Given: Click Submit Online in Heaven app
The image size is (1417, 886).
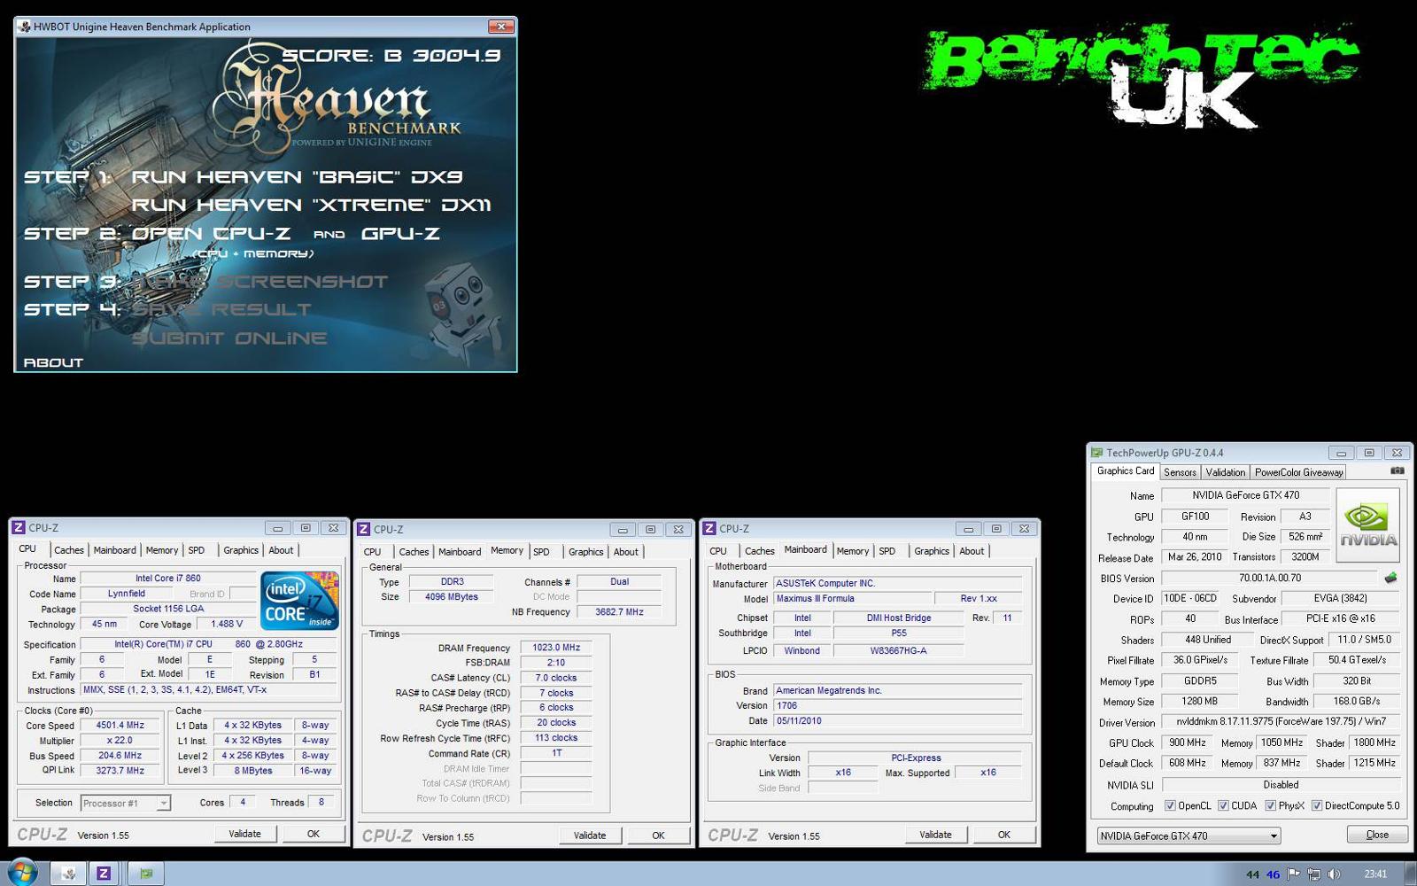Looking at the screenshot, I should pyautogui.click(x=229, y=338).
